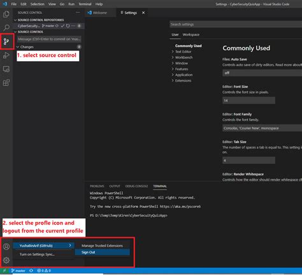The image size is (302, 275).
Task: Open Source Control panel more actions ellipsis
Action: coord(78,13)
